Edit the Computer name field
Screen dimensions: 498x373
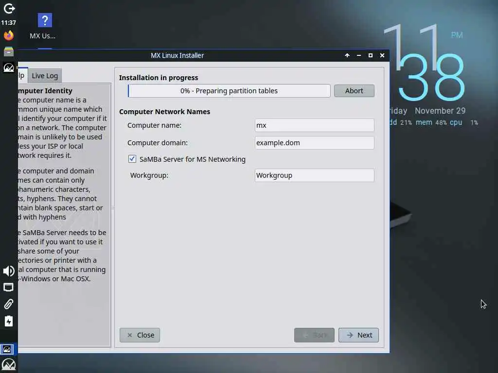pyautogui.click(x=315, y=125)
